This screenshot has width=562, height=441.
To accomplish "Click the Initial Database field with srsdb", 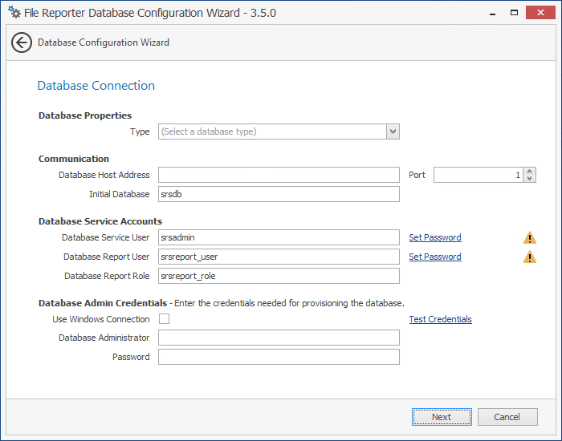I will (279, 194).
